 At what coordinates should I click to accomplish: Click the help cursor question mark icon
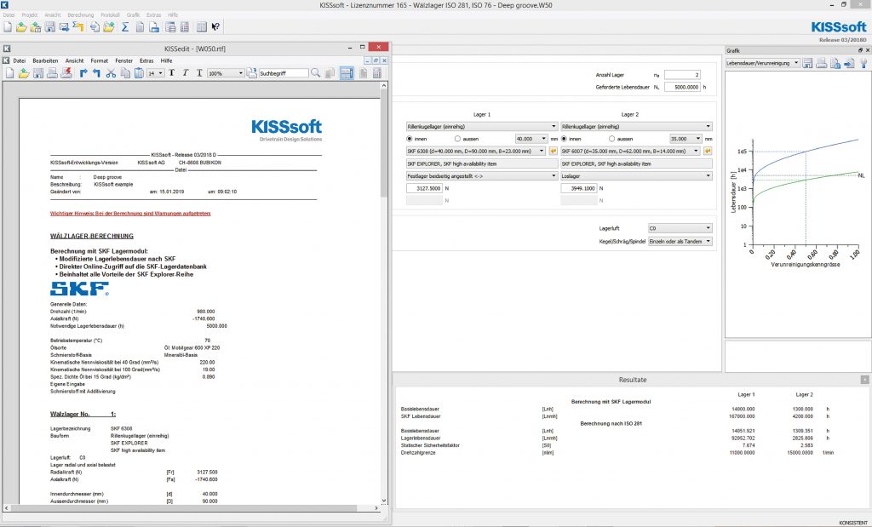[x=215, y=26]
